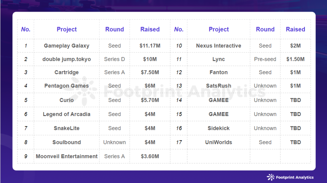The image size is (327, 183).
Task: Select the Series D round cell
Action: coord(114,59)
